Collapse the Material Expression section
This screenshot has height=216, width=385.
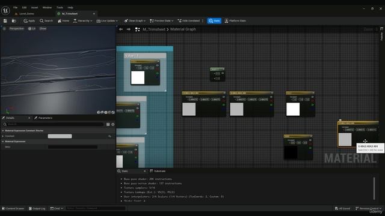point(3,142)
